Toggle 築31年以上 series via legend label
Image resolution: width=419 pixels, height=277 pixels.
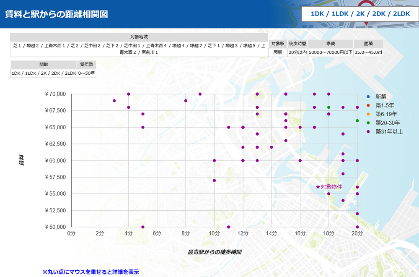389,132
